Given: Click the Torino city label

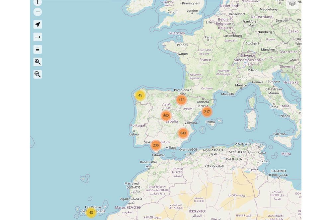Looking at the screenshot, I should [243, 78].
